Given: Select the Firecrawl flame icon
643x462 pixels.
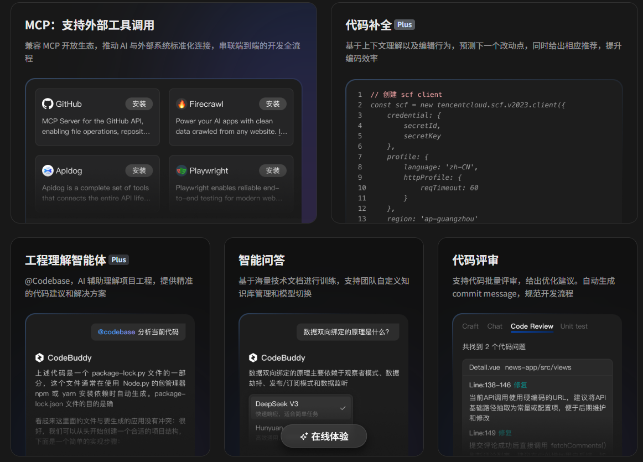Looking at the screenshot, I should (183, 103).
